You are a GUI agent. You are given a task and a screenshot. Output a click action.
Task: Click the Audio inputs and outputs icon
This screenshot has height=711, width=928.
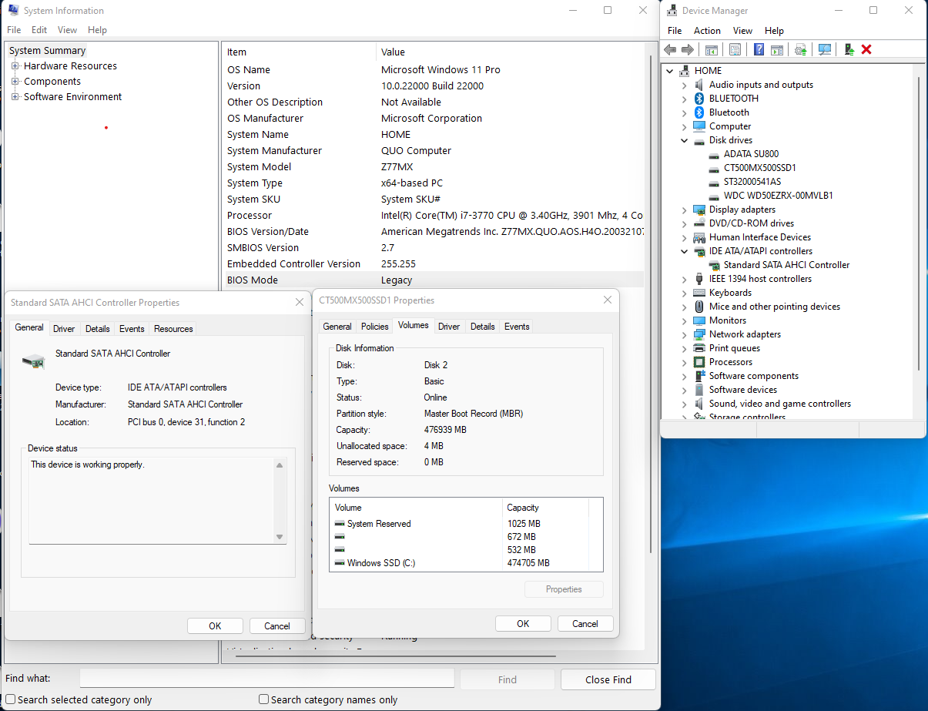pyautogui.click(x=699, y=85)
